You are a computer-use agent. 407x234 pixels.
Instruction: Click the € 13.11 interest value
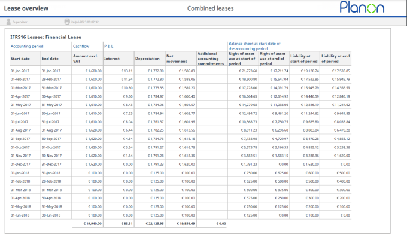tap(127, 71)
